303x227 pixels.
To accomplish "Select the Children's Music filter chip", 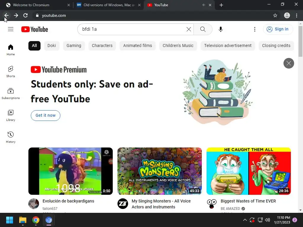I will 178,46.
